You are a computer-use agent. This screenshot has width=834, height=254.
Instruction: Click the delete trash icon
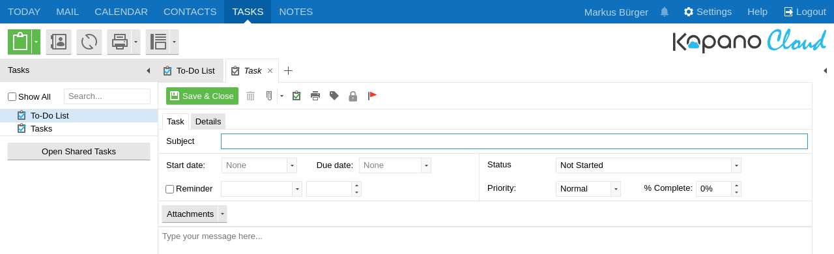click(x=250, y=96)
